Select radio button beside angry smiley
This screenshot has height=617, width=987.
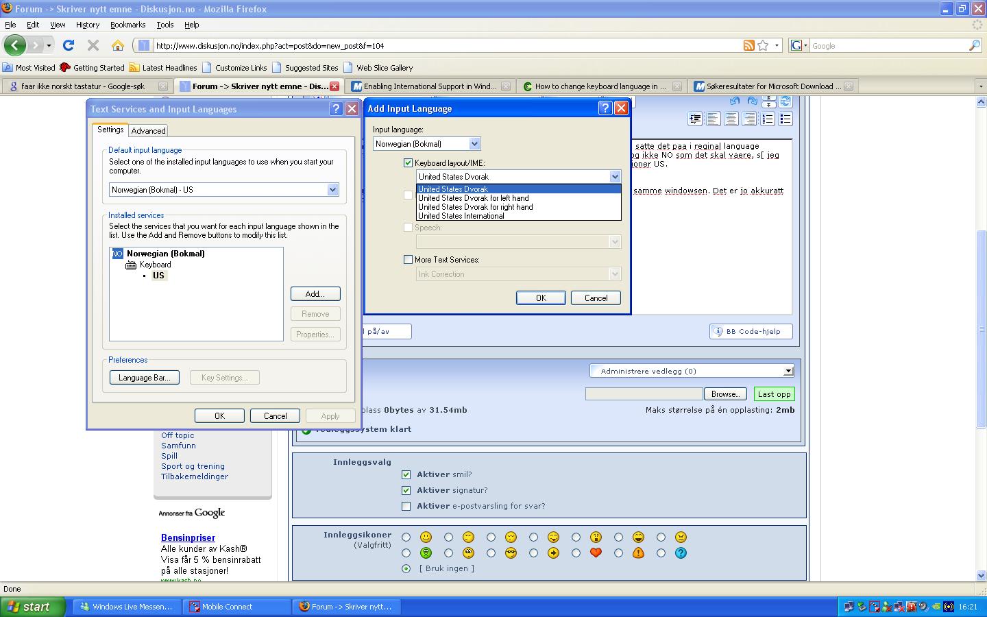pyautogui.click(x=661, y=537)
